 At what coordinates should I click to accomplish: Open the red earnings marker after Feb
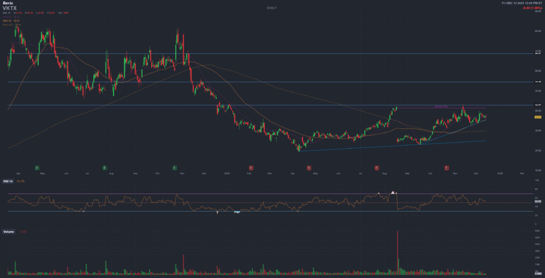(251, 167)
